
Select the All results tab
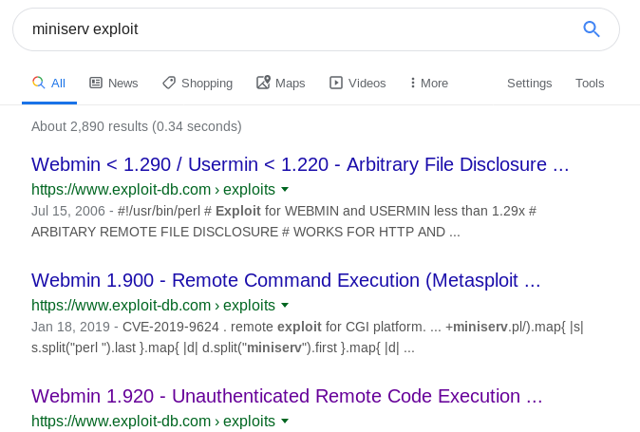coord(49,84)
